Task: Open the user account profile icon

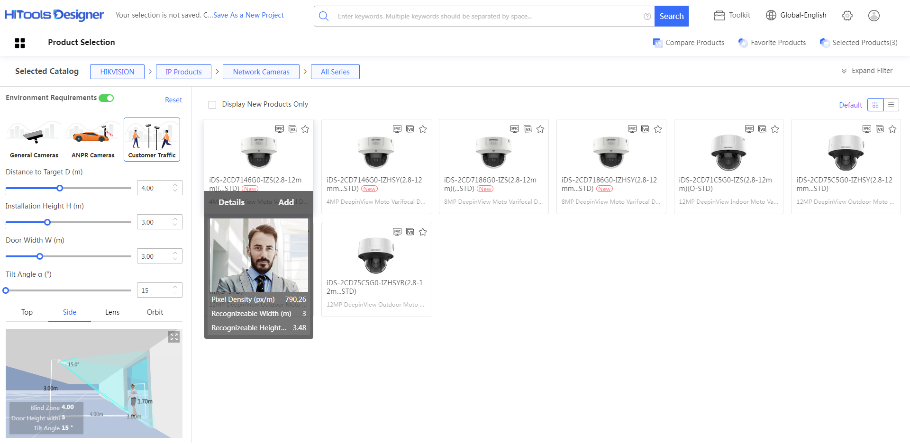Action: point(874,16)
